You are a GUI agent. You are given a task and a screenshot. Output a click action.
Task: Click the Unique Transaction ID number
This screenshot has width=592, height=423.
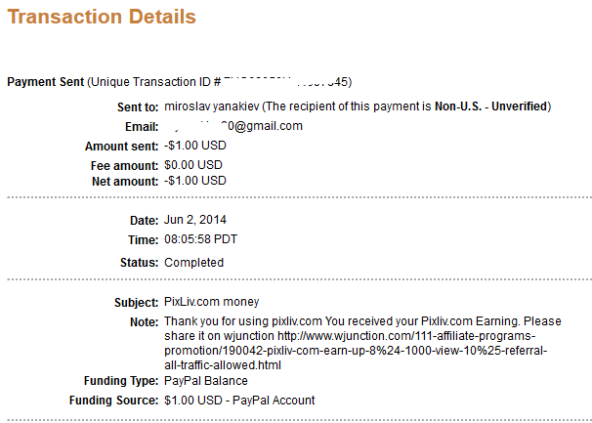281,81
